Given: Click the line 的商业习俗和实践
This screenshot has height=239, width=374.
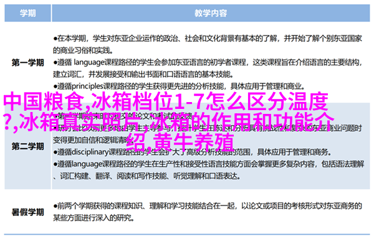Looking at the screenshot, I should pyautogui.click(x=83, y=50).
